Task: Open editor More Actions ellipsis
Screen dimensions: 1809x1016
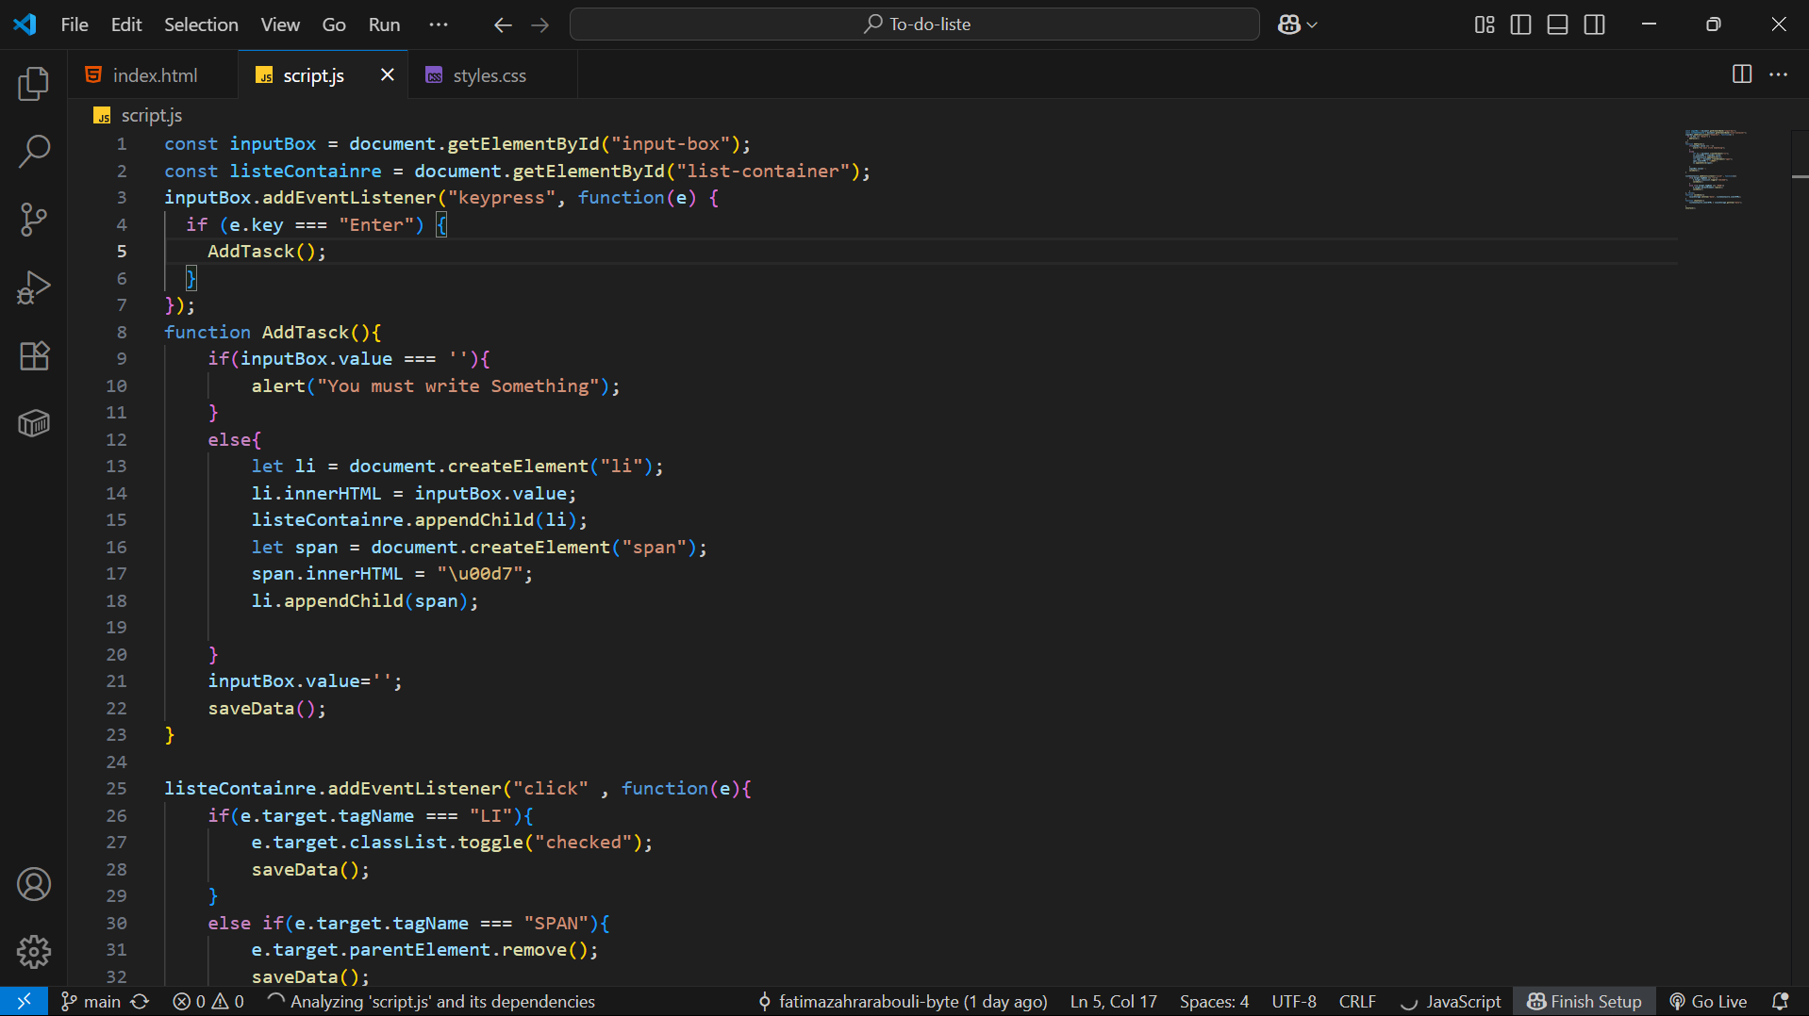Action: (x=1779, y=74)
